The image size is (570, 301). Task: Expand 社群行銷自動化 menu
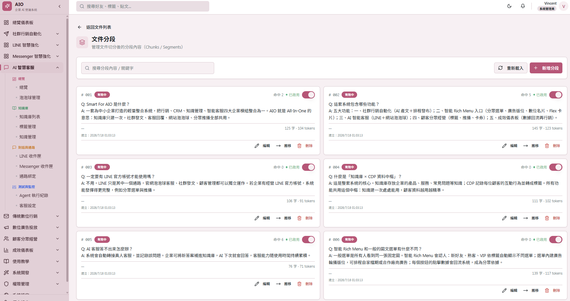click(32, 34)
